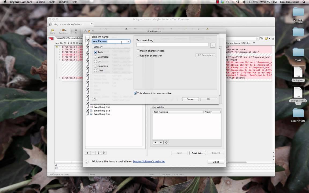Open the Tools menu
Image resolution: width=309 pixels, height=193 pixels.
point(51,2)
